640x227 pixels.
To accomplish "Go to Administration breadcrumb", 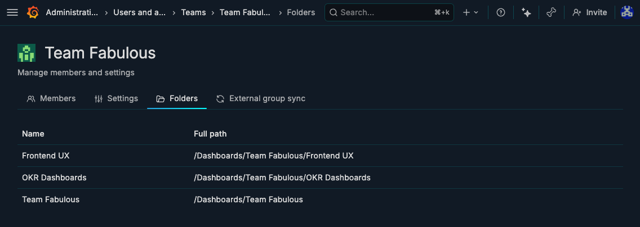I will [72, 12].
